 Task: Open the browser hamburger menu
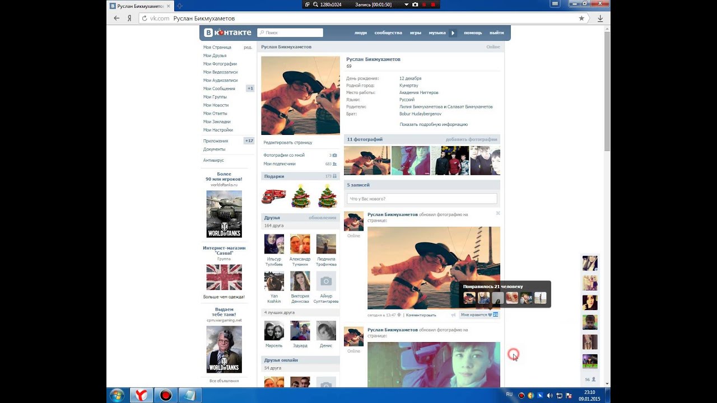[x=555, y=4]
